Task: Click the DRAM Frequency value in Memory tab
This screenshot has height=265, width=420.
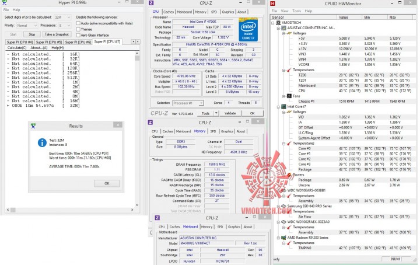Action: (x=216, y=165)
